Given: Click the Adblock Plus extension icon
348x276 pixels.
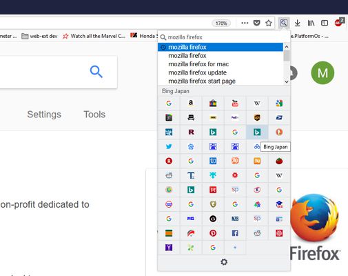Looking at the screenshot, I should 339,22.
